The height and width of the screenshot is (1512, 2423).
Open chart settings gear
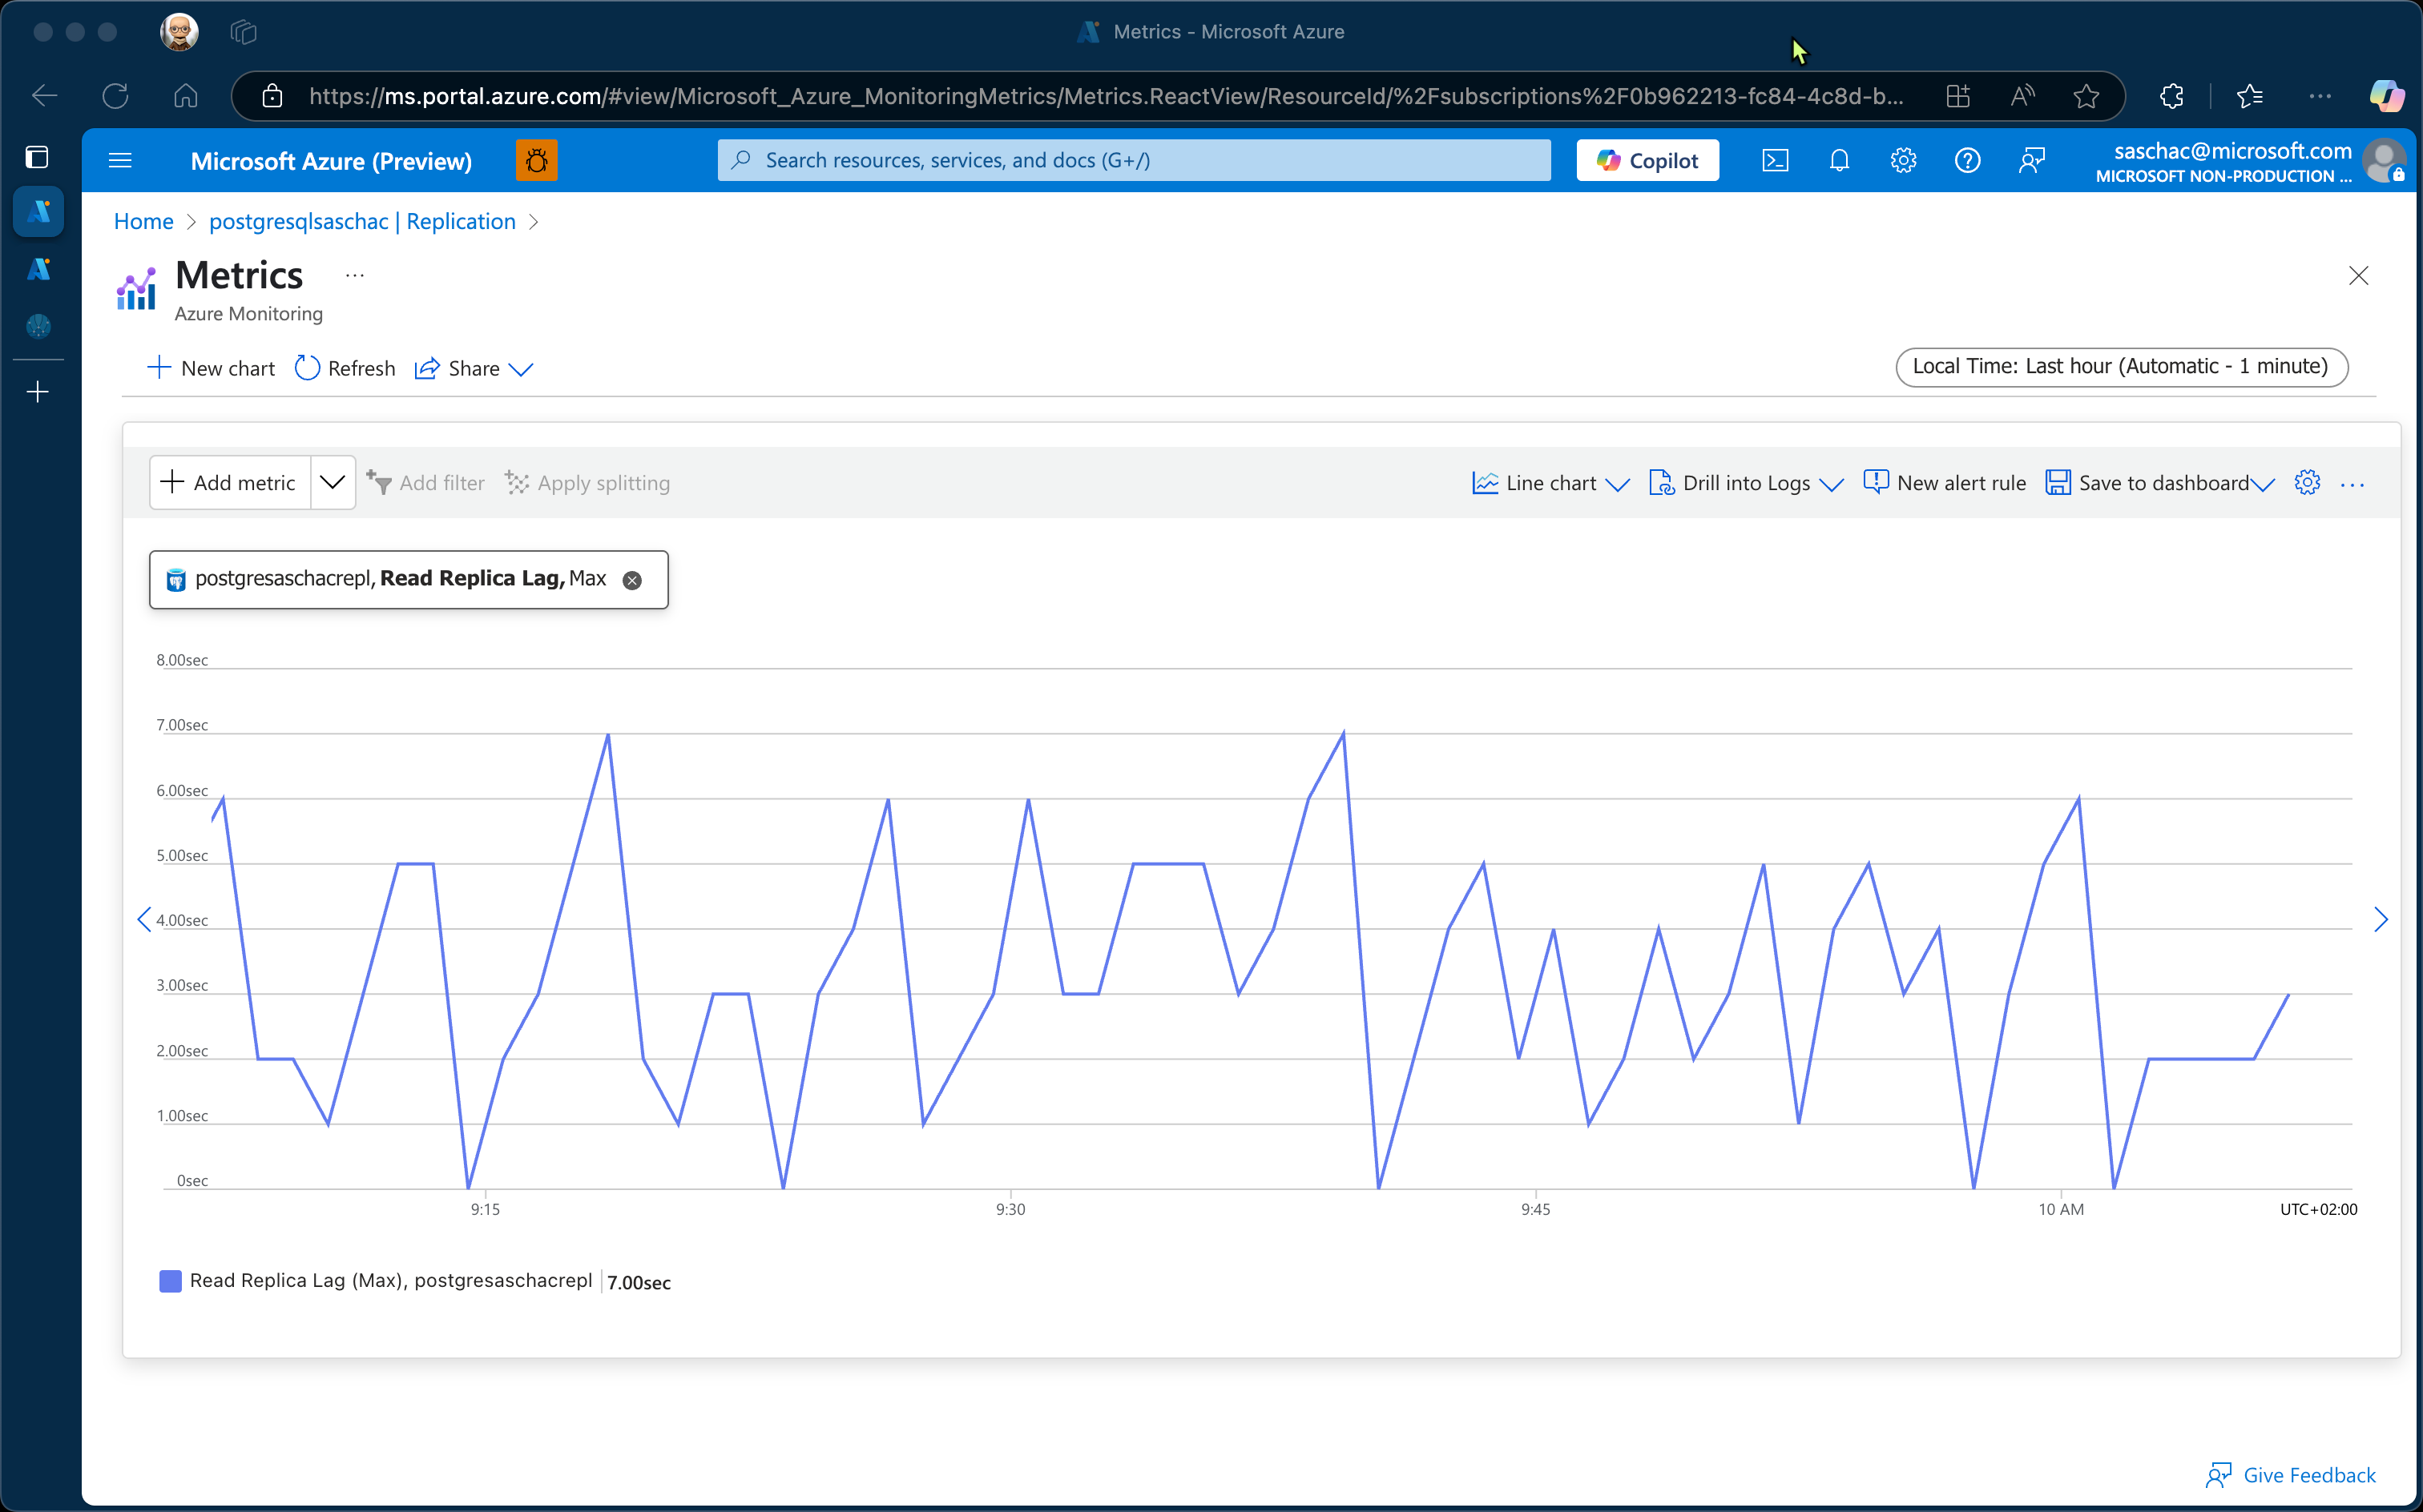pyautogui.click(x=2307, y=482)
